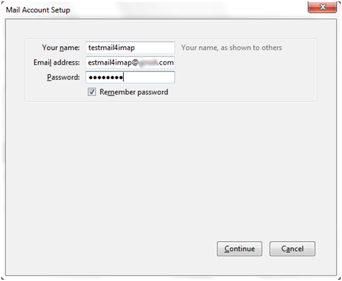Image resolution: width=342 pixels, height=281 pixels.
Task: Click the blank part of the password field after the cursor
Action: (149, 77)
